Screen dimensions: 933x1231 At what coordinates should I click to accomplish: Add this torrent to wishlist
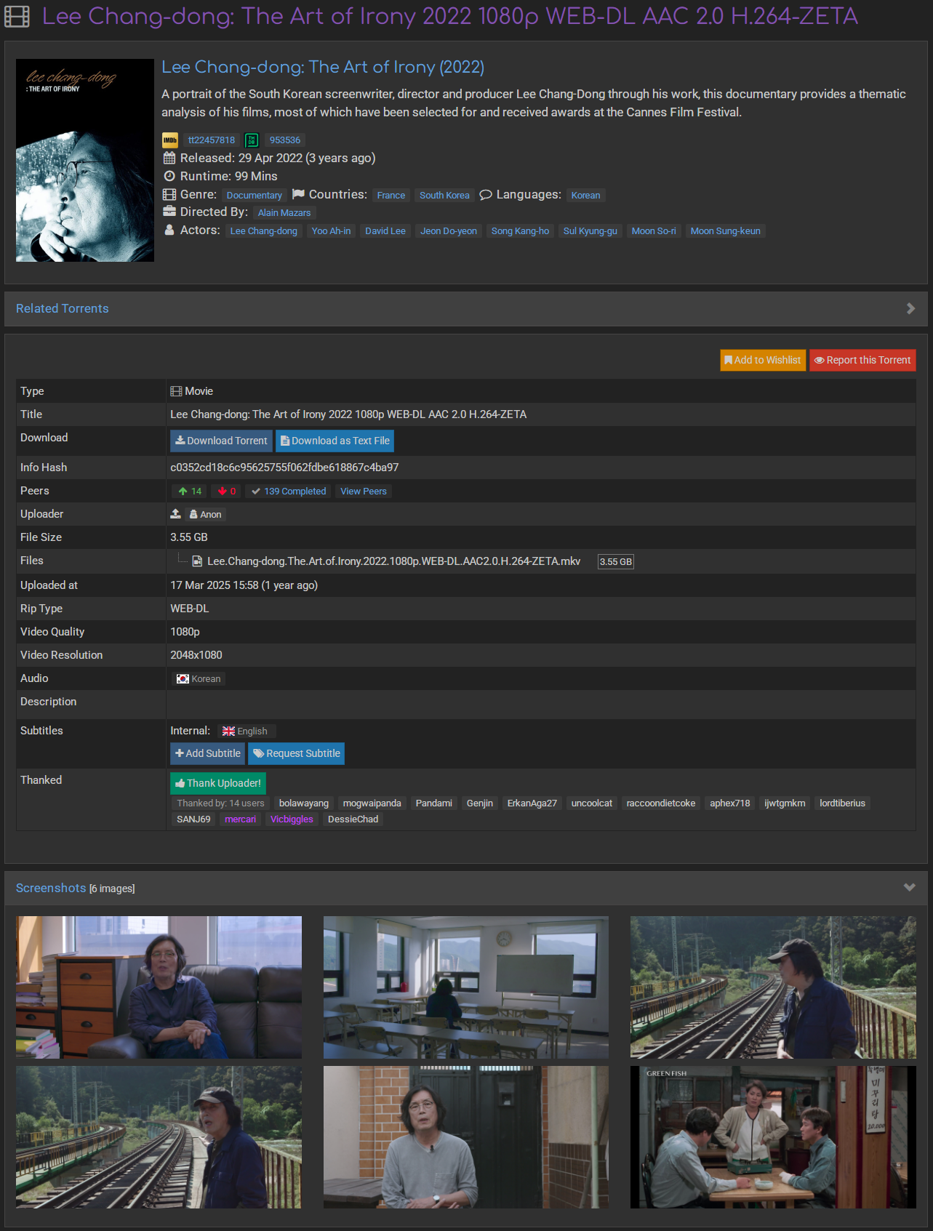point(763,360)
